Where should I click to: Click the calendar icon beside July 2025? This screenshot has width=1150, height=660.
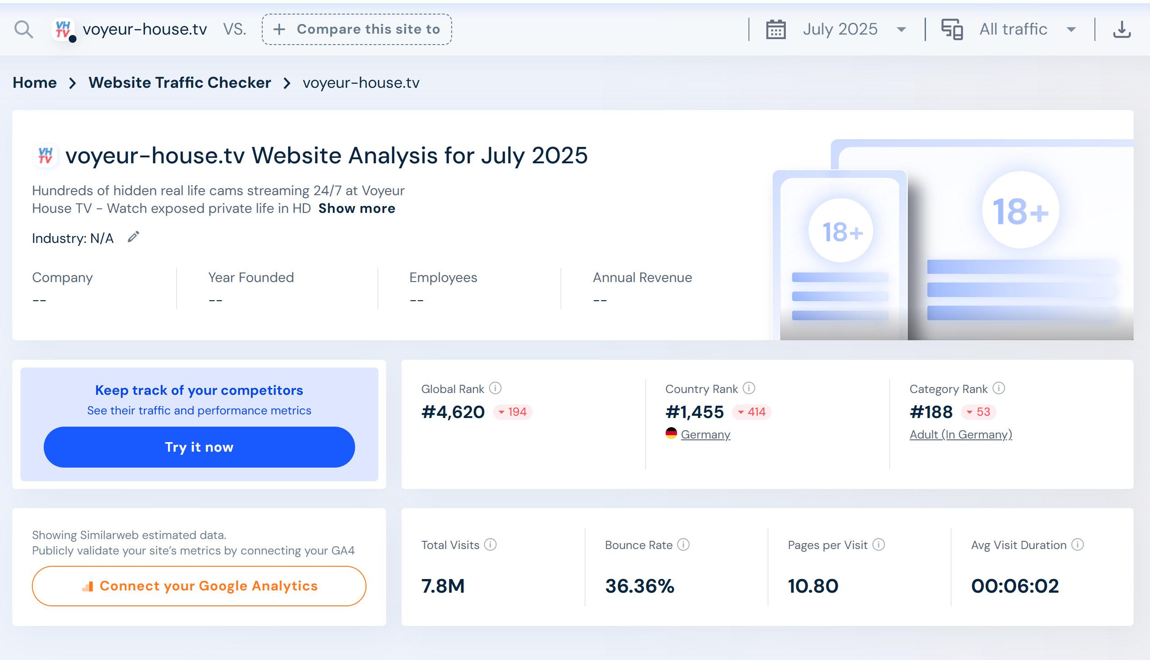click(775, 30)
